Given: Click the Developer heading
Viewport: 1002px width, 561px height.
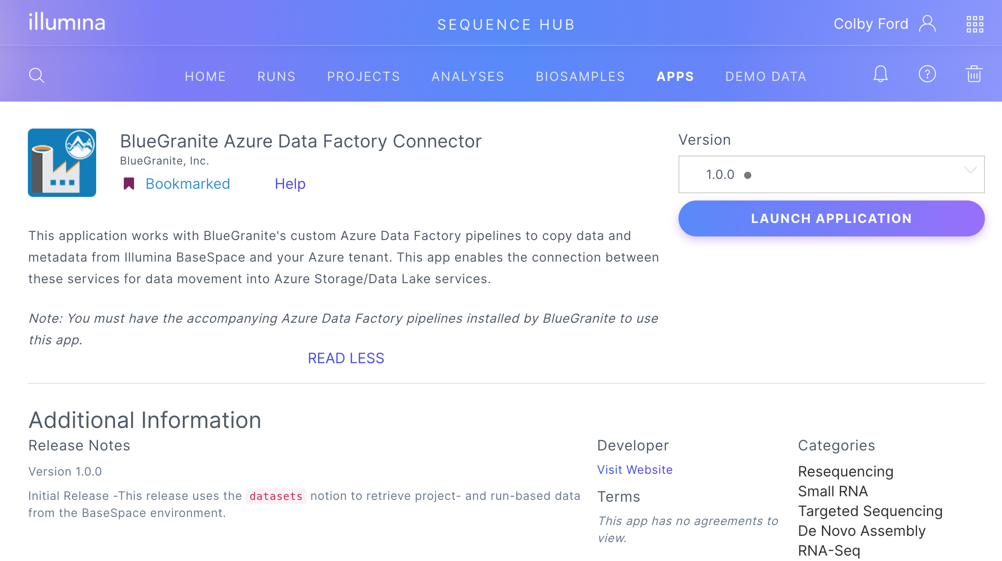Looking at the screenshot, I should point(633,445).
